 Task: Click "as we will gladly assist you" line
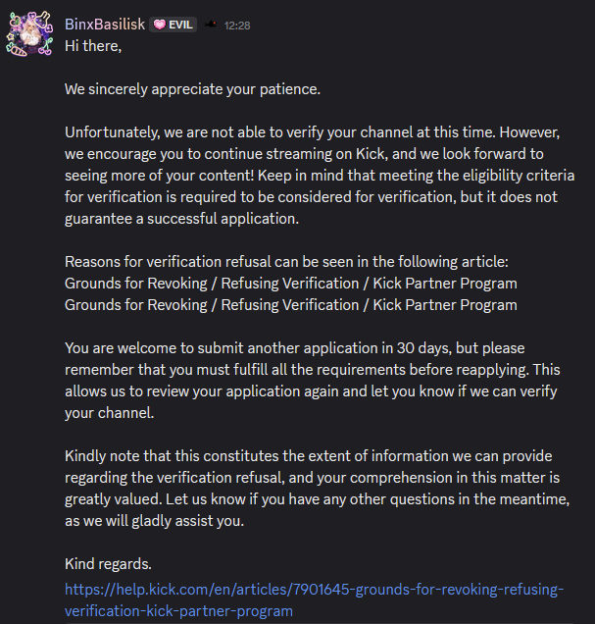click(154, 521)
